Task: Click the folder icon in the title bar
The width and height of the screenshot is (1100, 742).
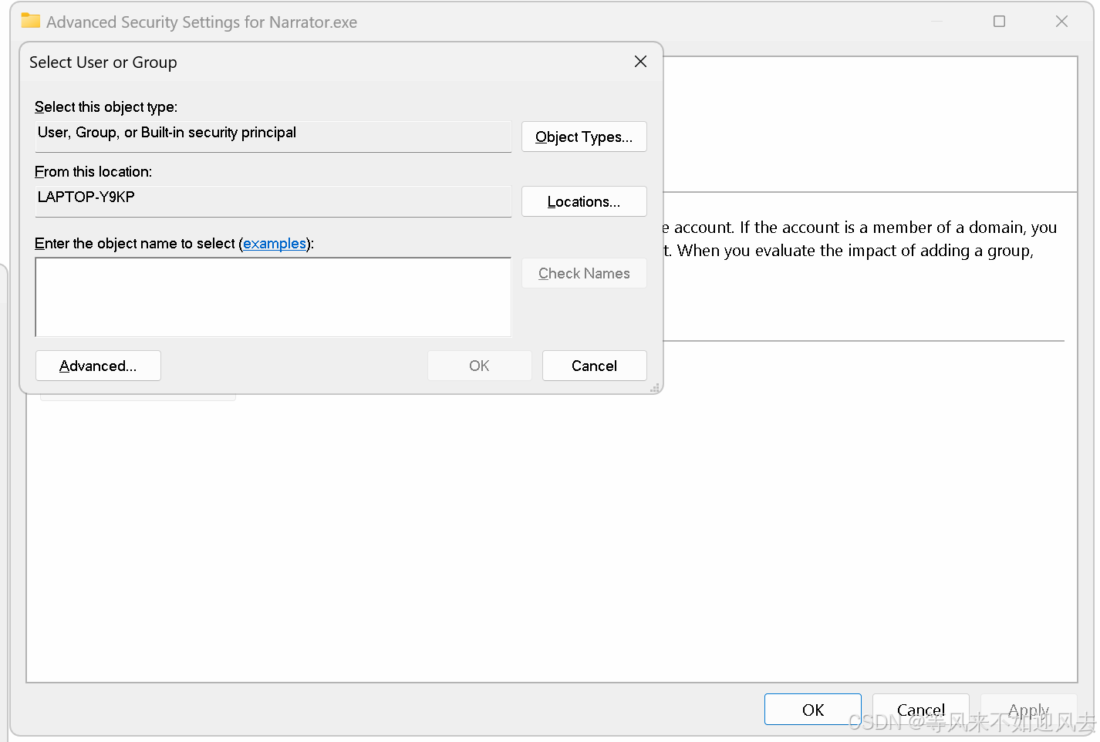Action: (30, 21)
